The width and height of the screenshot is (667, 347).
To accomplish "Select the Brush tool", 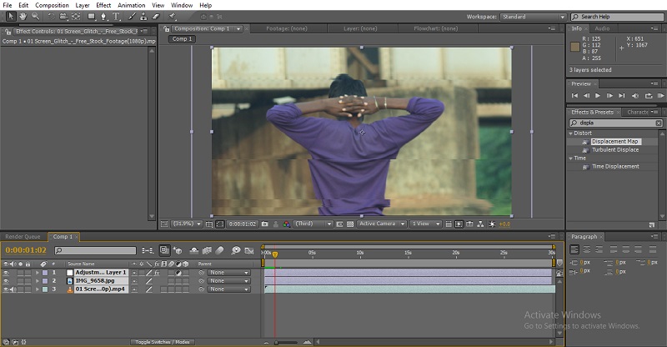I will [x=132, y=17].
